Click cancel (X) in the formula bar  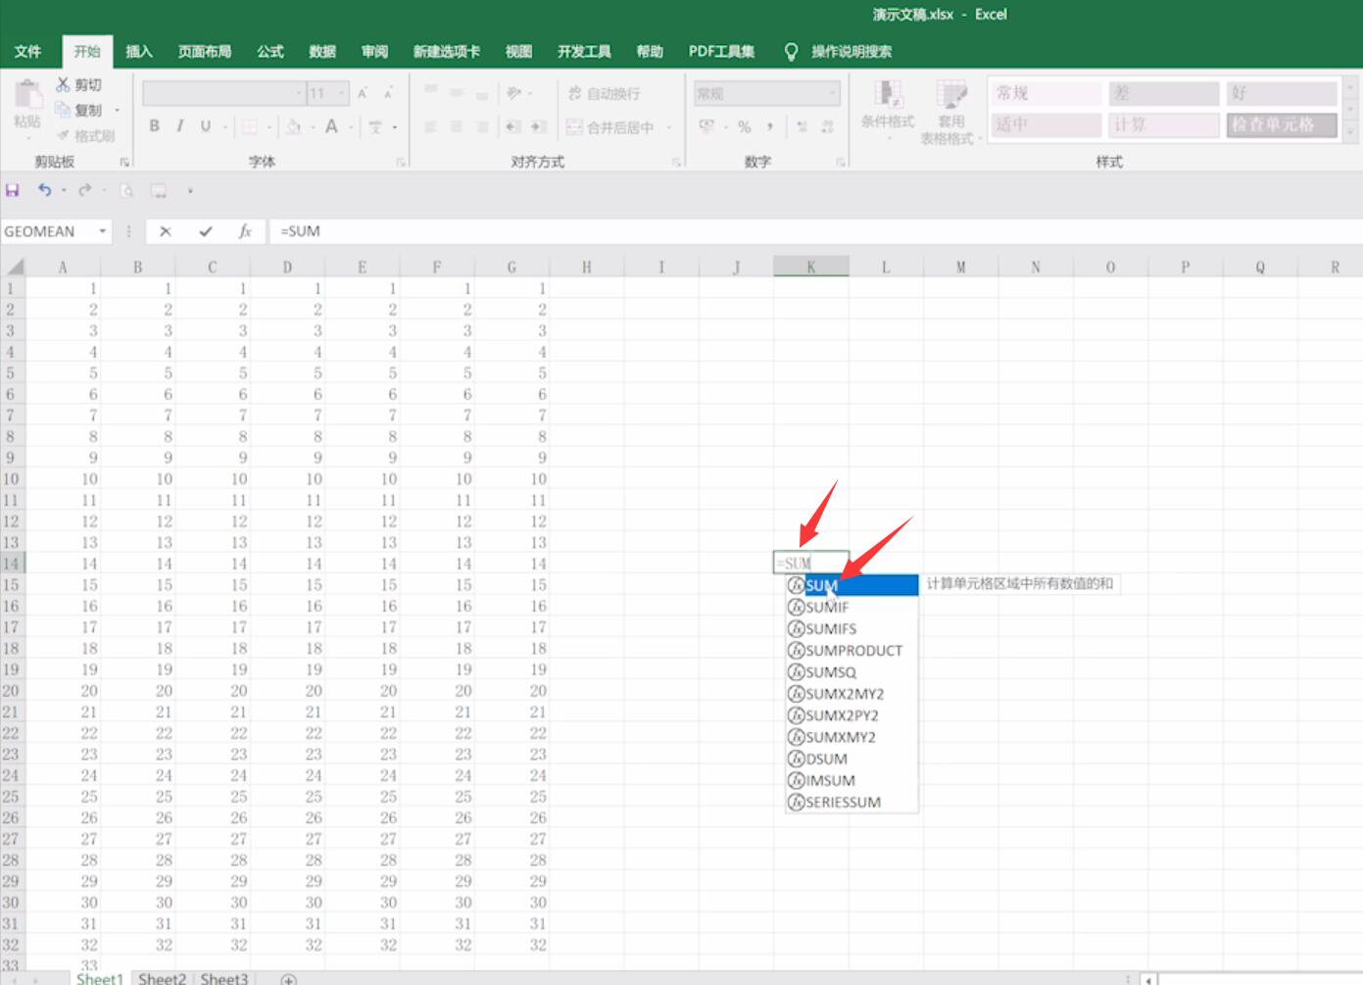tap(166, 231)
